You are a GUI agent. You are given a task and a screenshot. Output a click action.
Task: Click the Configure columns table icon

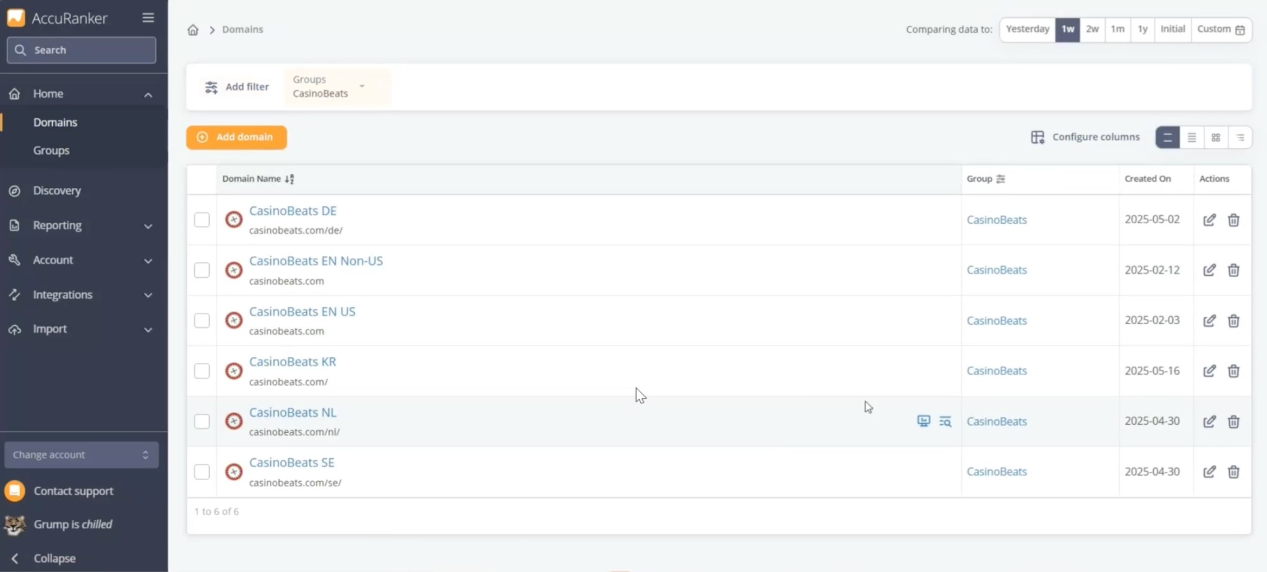[1037, 137]
